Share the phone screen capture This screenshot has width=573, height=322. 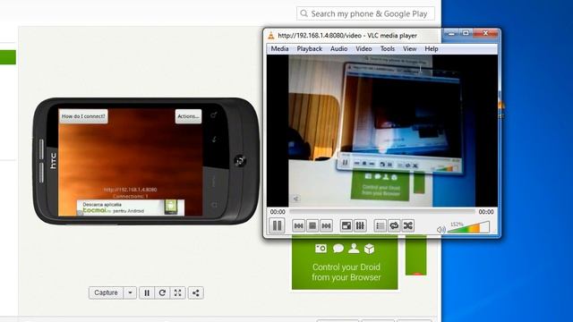[x=195, y=292]
